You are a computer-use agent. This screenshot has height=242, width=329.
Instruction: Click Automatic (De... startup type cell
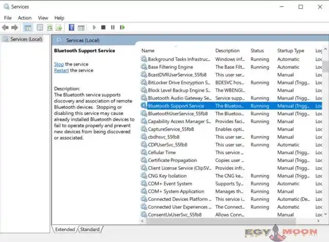(x=294, y=199)
